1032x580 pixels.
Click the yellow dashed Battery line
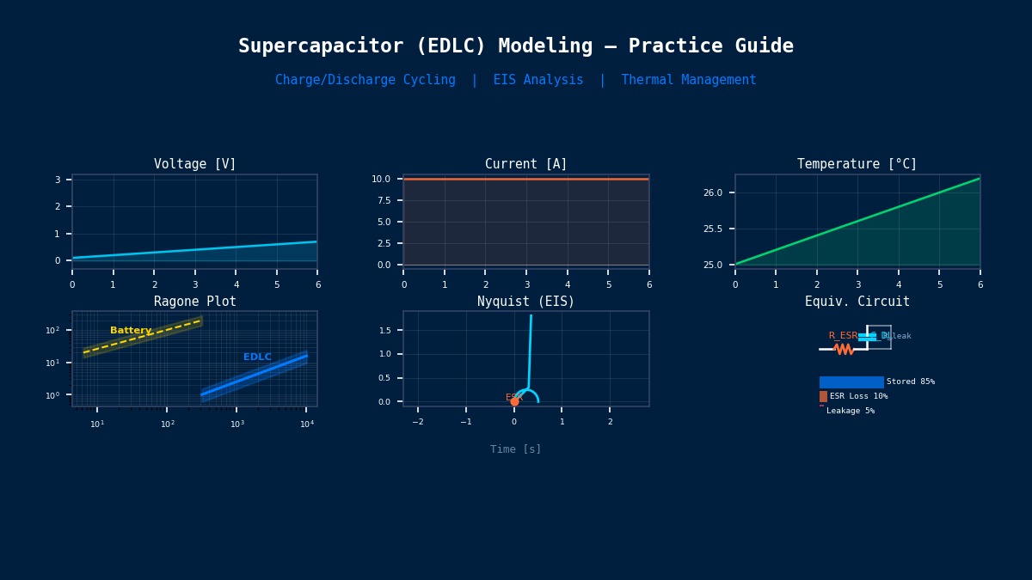tap(142, 336)
